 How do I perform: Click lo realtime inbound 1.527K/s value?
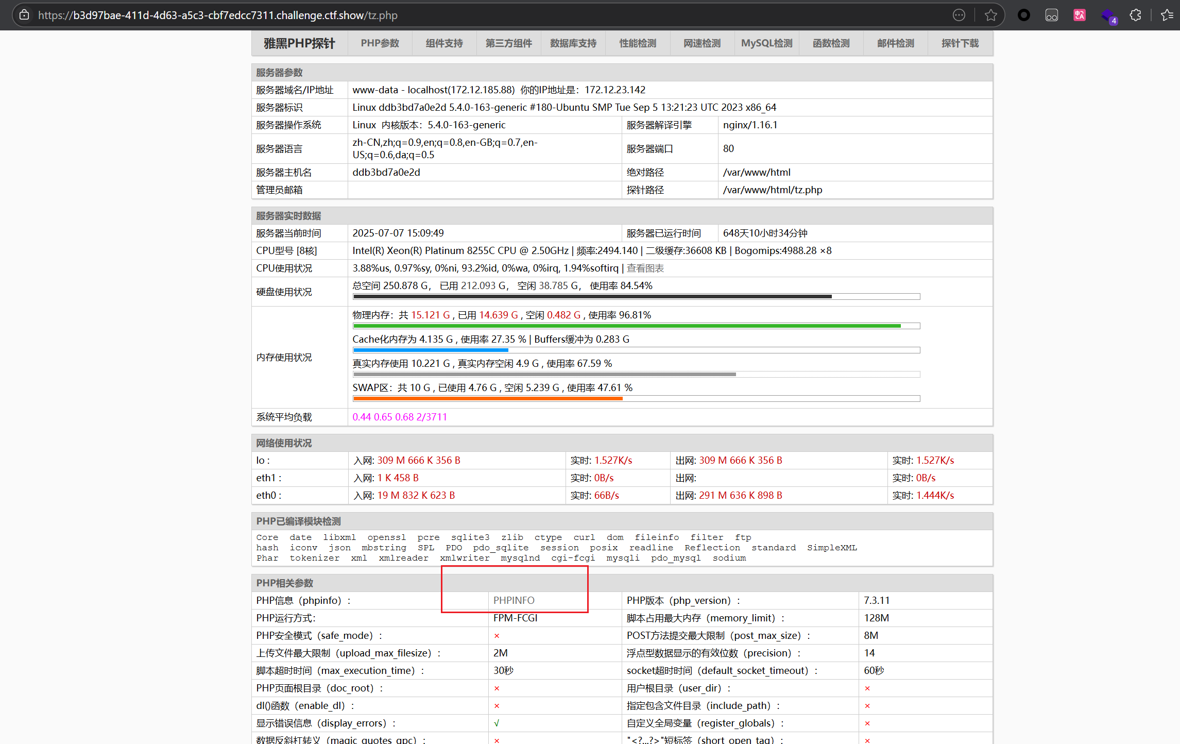(613, 460)
